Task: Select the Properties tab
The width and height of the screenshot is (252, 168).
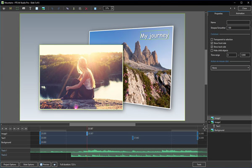Action: coord(218,13)
